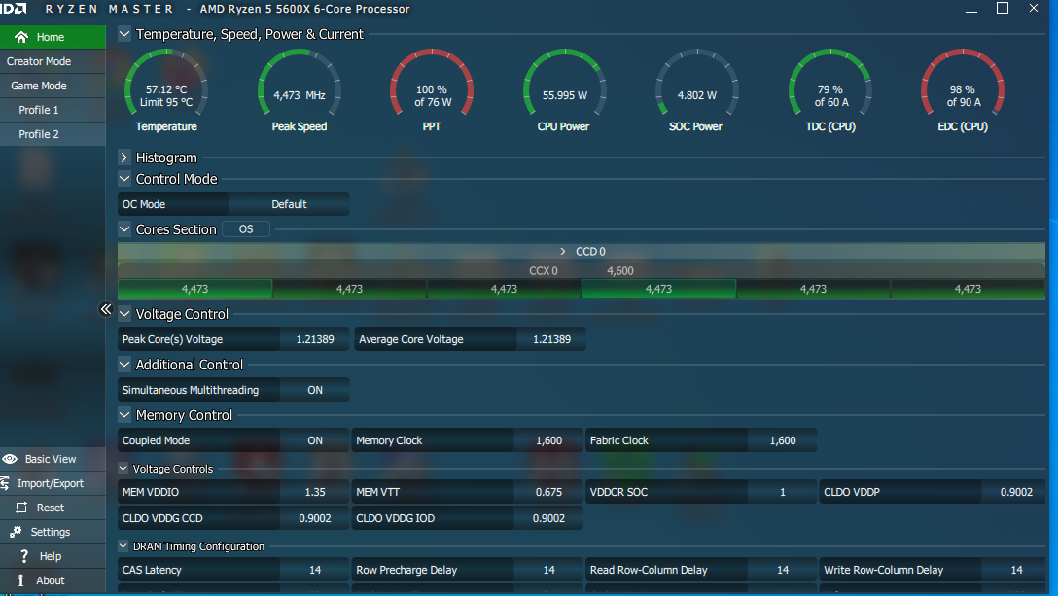
Task: Toggle Coupled Mode ON value
Action: [314, 440]
